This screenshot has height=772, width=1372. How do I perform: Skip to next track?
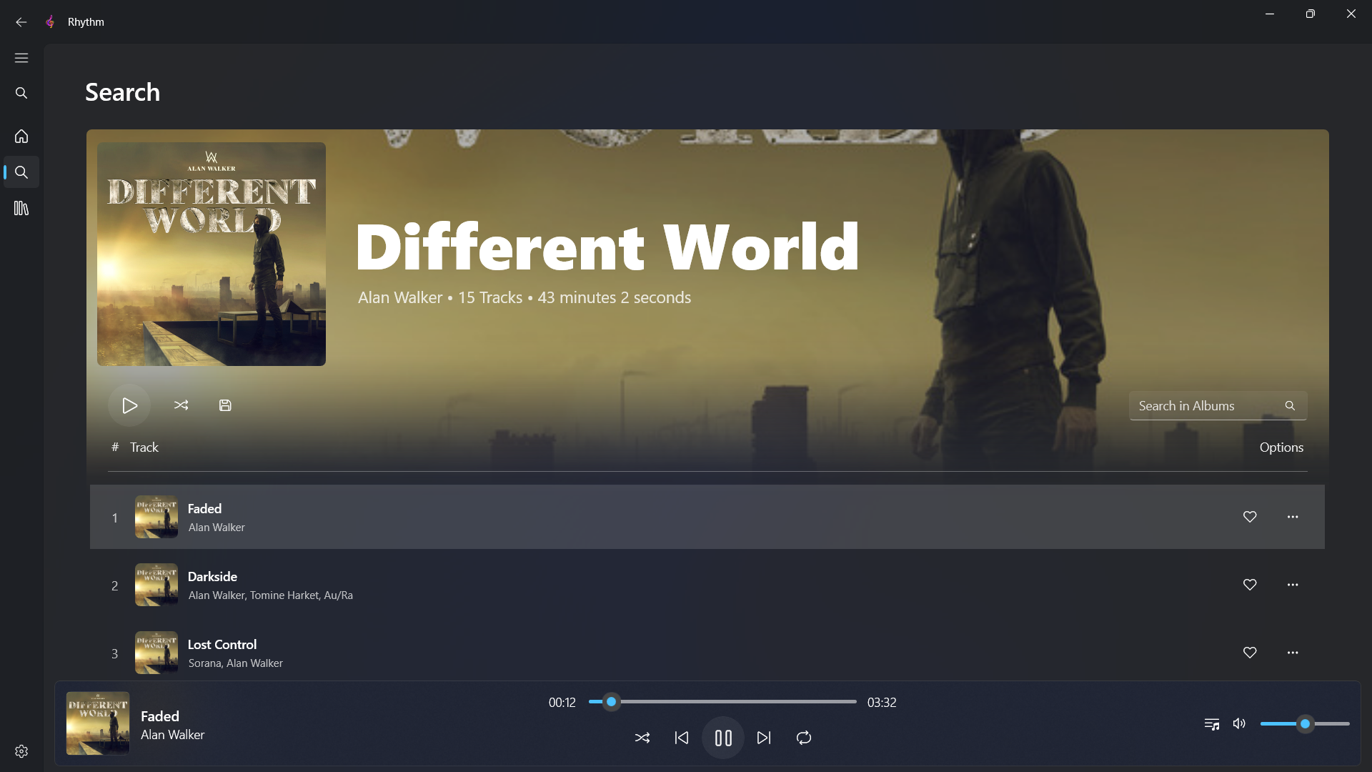[764, 738]
